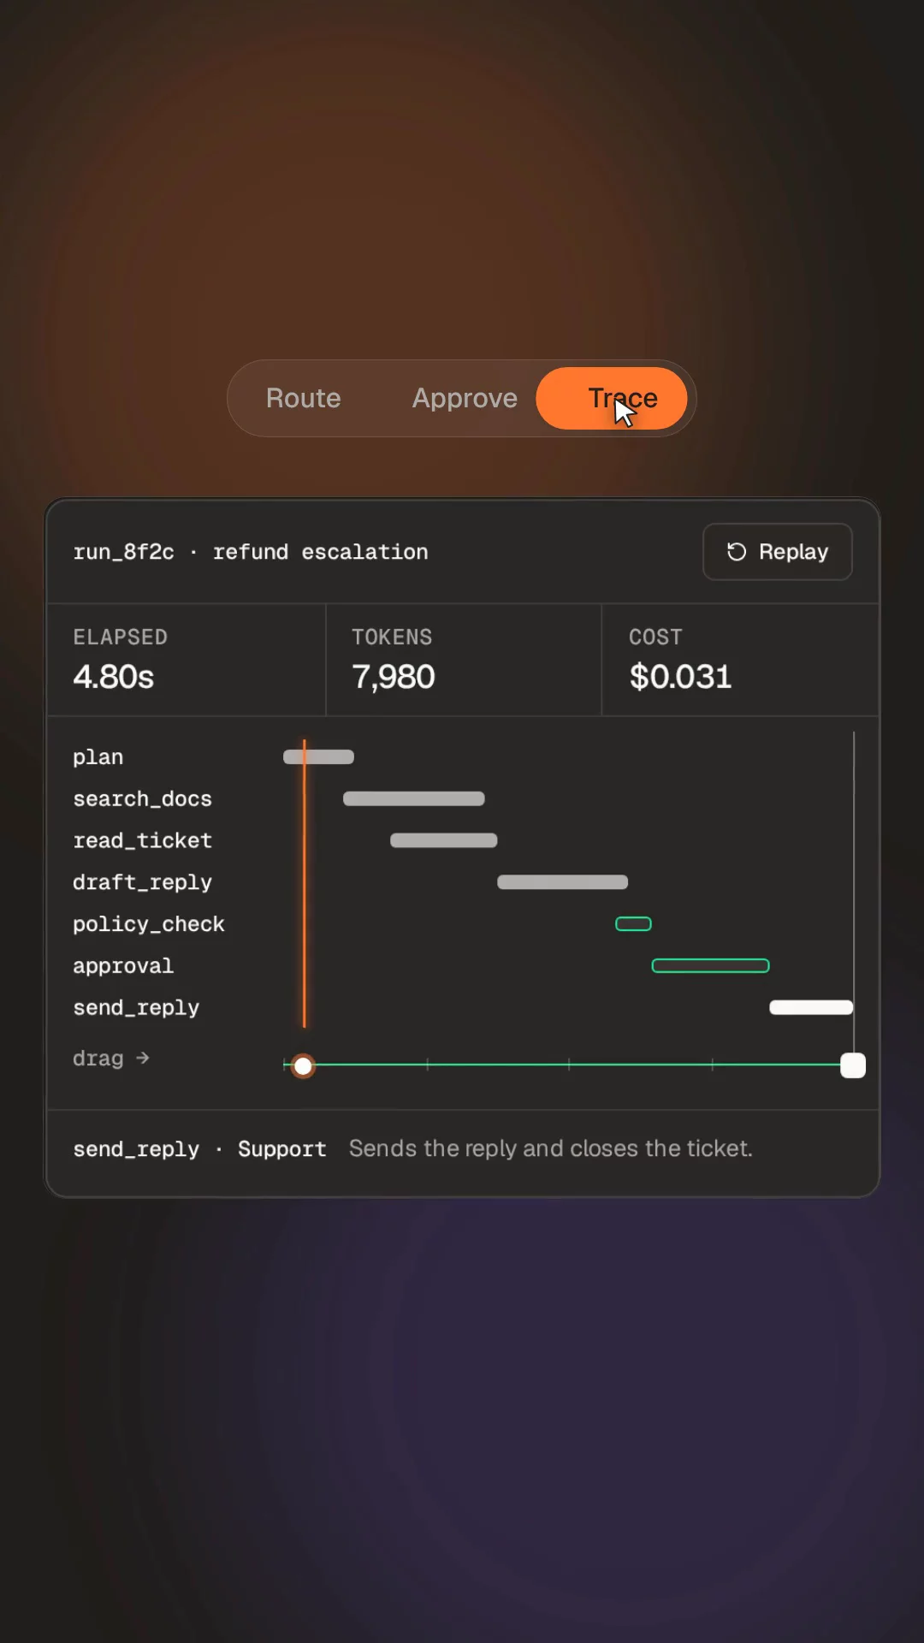Click the green scrubber track line
This screenshot has width=924, height=1643.
569,1065
